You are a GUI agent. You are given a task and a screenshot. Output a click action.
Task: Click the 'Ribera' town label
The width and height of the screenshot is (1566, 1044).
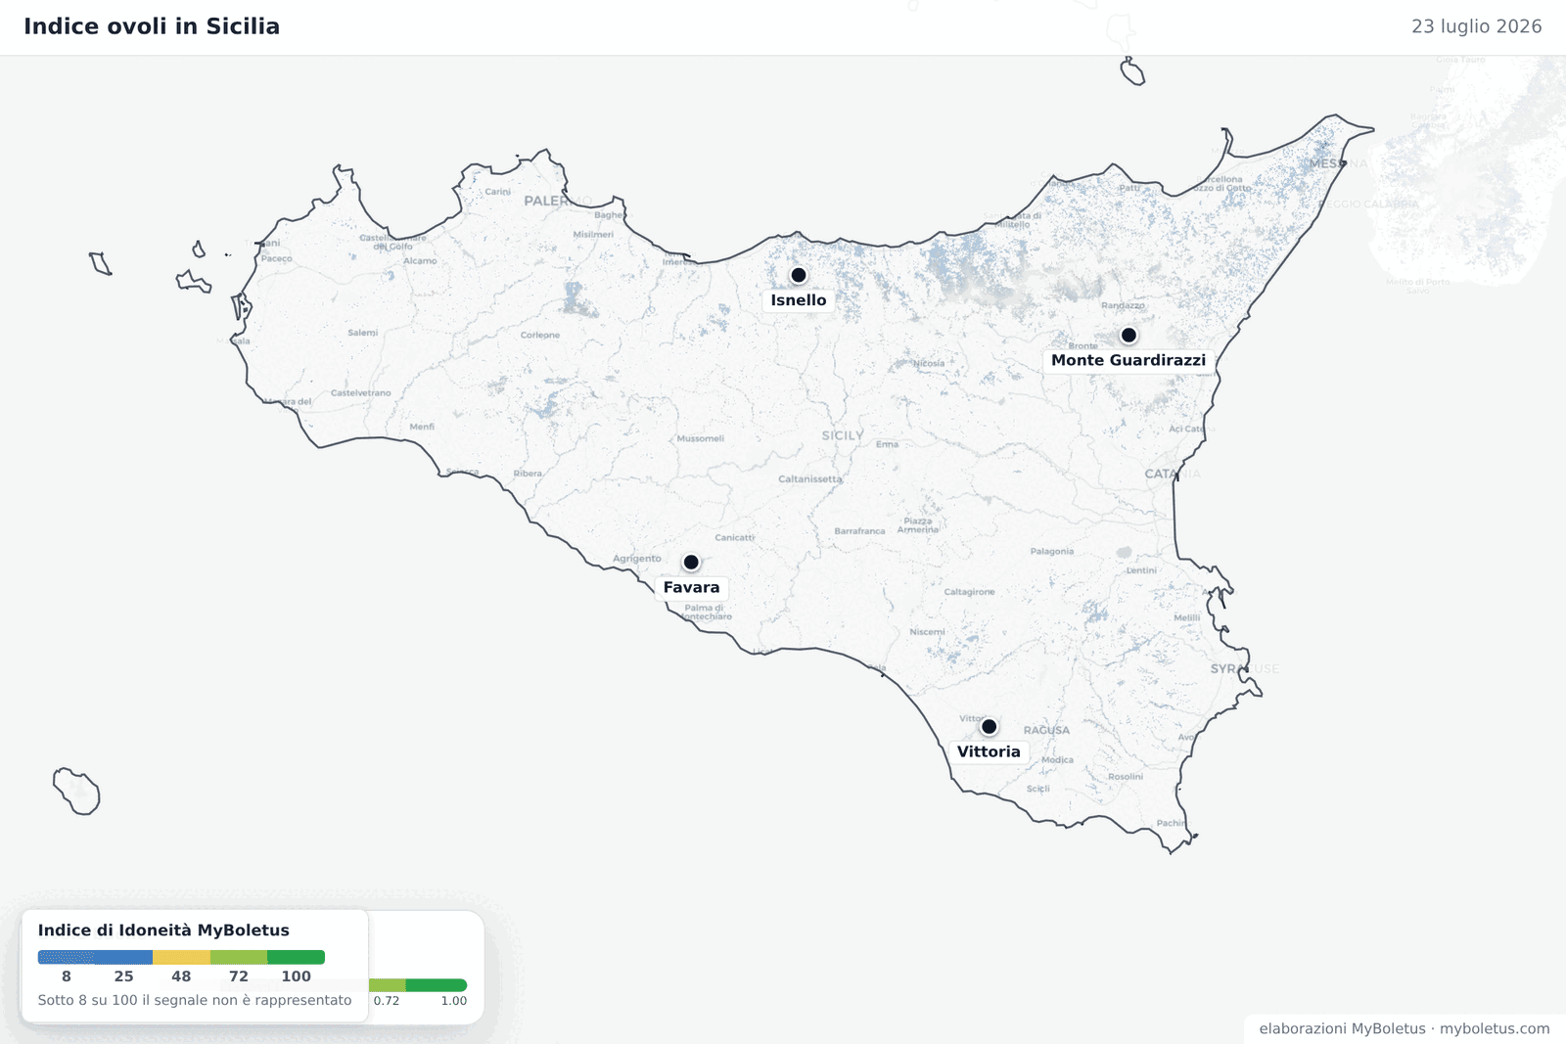(x=528, y=474)
